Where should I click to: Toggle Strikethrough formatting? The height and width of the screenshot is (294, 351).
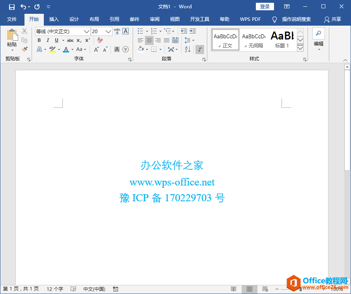(x=70, y=40)
